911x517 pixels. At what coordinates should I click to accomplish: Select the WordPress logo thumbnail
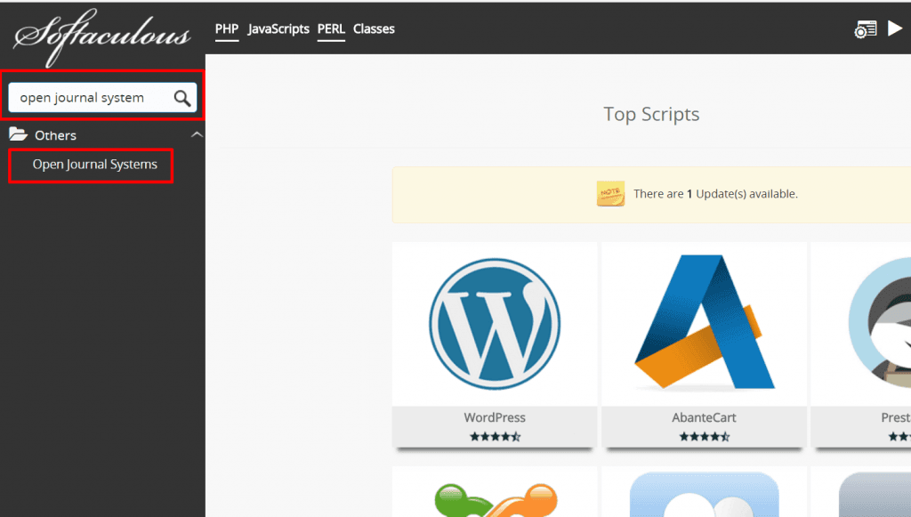click(495, 324)
